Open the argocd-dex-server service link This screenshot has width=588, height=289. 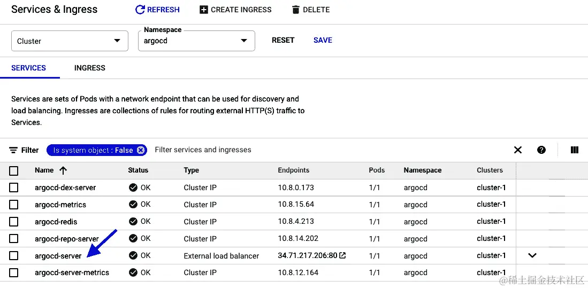(x=65, y=188)
